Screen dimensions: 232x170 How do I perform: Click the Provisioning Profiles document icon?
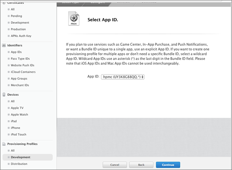pyautogui.click(x=4, y=144)
